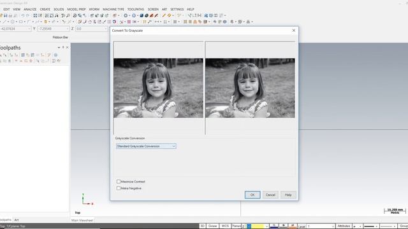Open the MODEL PREP menu
Screen dimensions: 408x229
pyautogui.click(x=76, y=9)
